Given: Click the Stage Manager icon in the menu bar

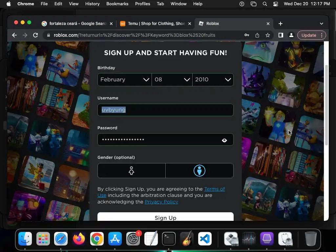Looking at the screenshot, I should pyautogui.click(x=254, y=4).
